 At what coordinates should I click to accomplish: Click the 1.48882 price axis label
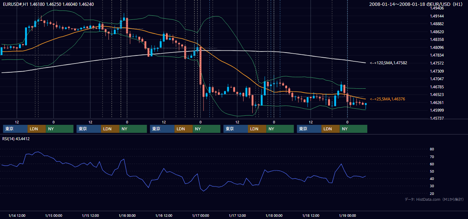[x=437, y=24]
